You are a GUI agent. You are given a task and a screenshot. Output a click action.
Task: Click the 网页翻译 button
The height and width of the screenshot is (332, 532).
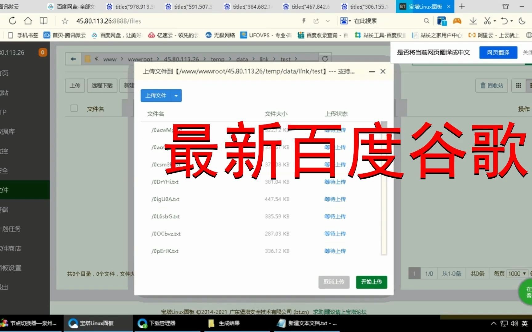coord(498,53)
